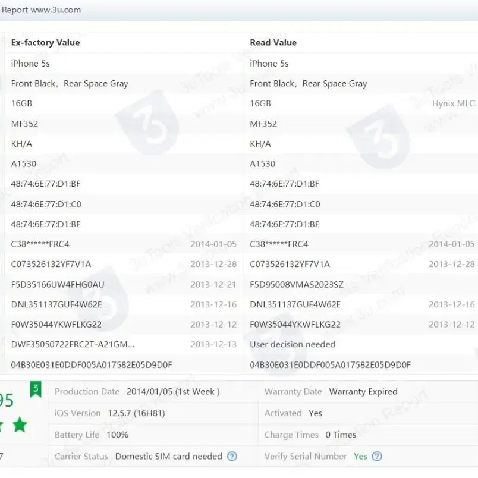Screen dimensions: 478x478
Task: Select the "F5D35166UW4FHG0AU" serial
Action: tap(58, 284)
